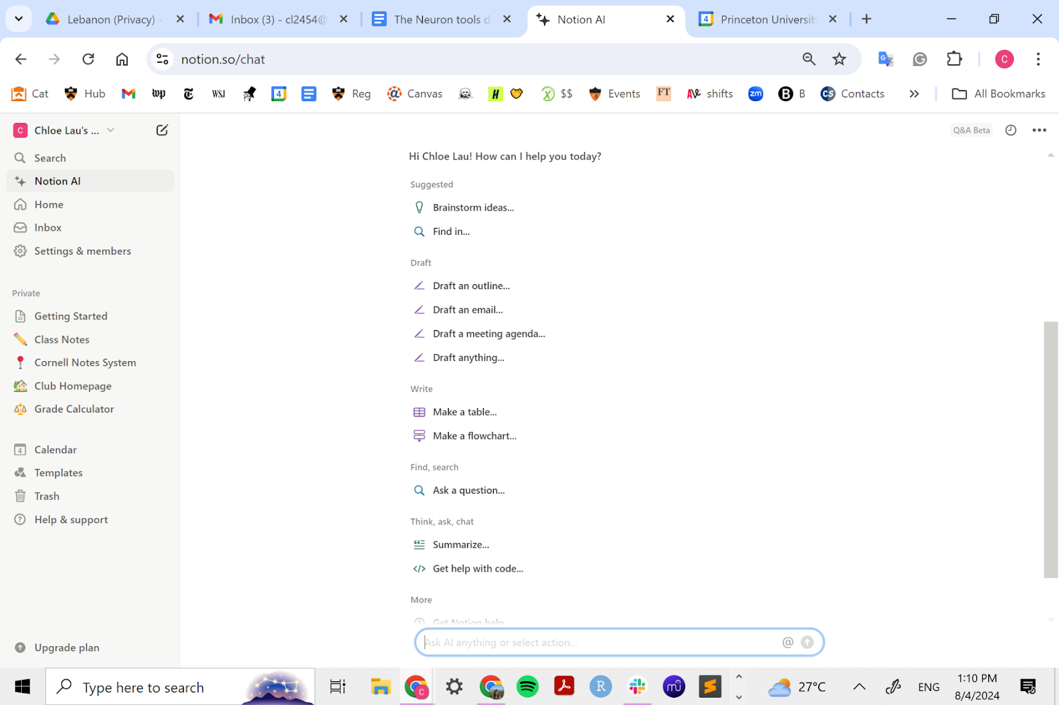Open a new browser tab

click(x=866, y=19)
